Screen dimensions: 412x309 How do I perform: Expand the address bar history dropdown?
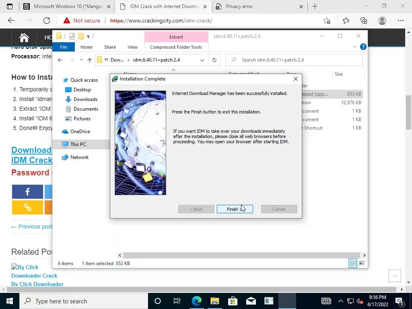(x=202, y=60)
